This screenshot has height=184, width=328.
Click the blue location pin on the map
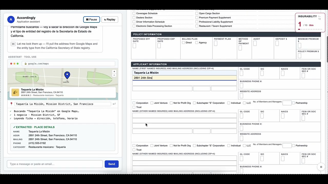[67, 75]
